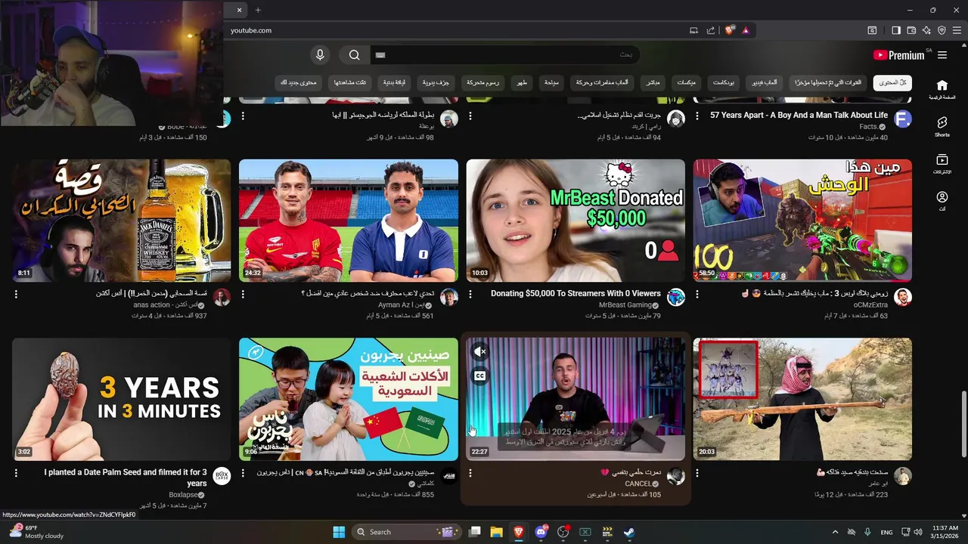The width and height of the screenshot is (968, 544).
Task: Select the 'رسوم متحركة' filter chip
Action: click(x=482, y=82)
